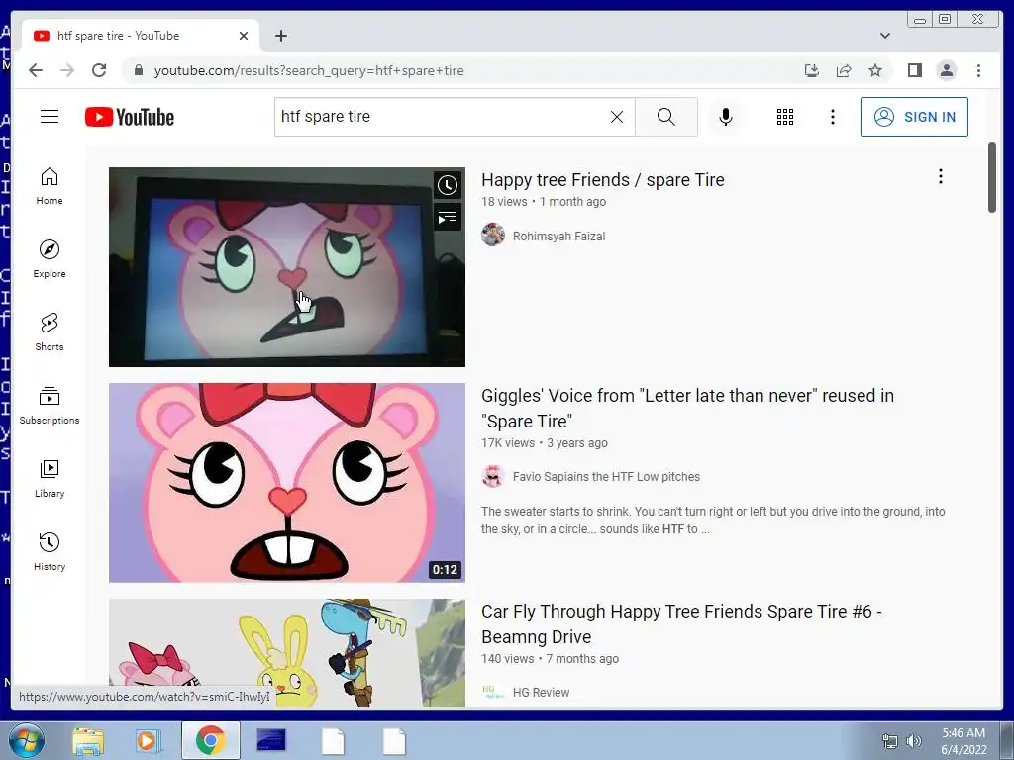
Task: Open Explore in the sidebar
Action: (50, 259)
